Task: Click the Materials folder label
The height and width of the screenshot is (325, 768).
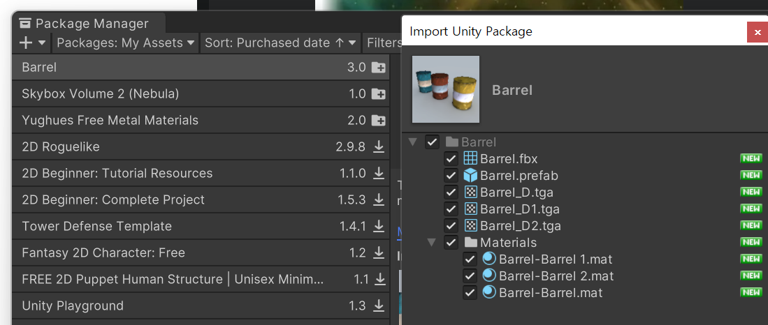Action: click(x=509, y=243)
